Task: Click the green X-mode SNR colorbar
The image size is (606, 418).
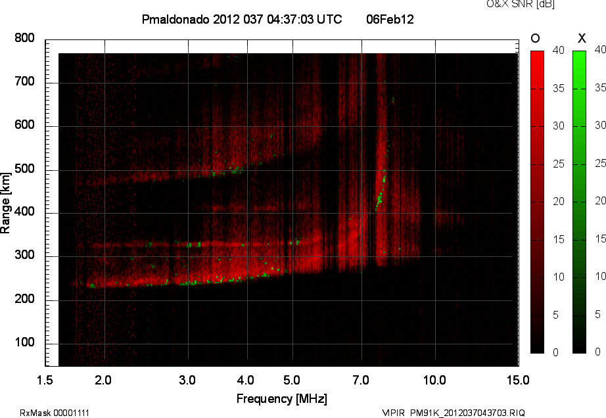Action: click(x=579, y=202)
